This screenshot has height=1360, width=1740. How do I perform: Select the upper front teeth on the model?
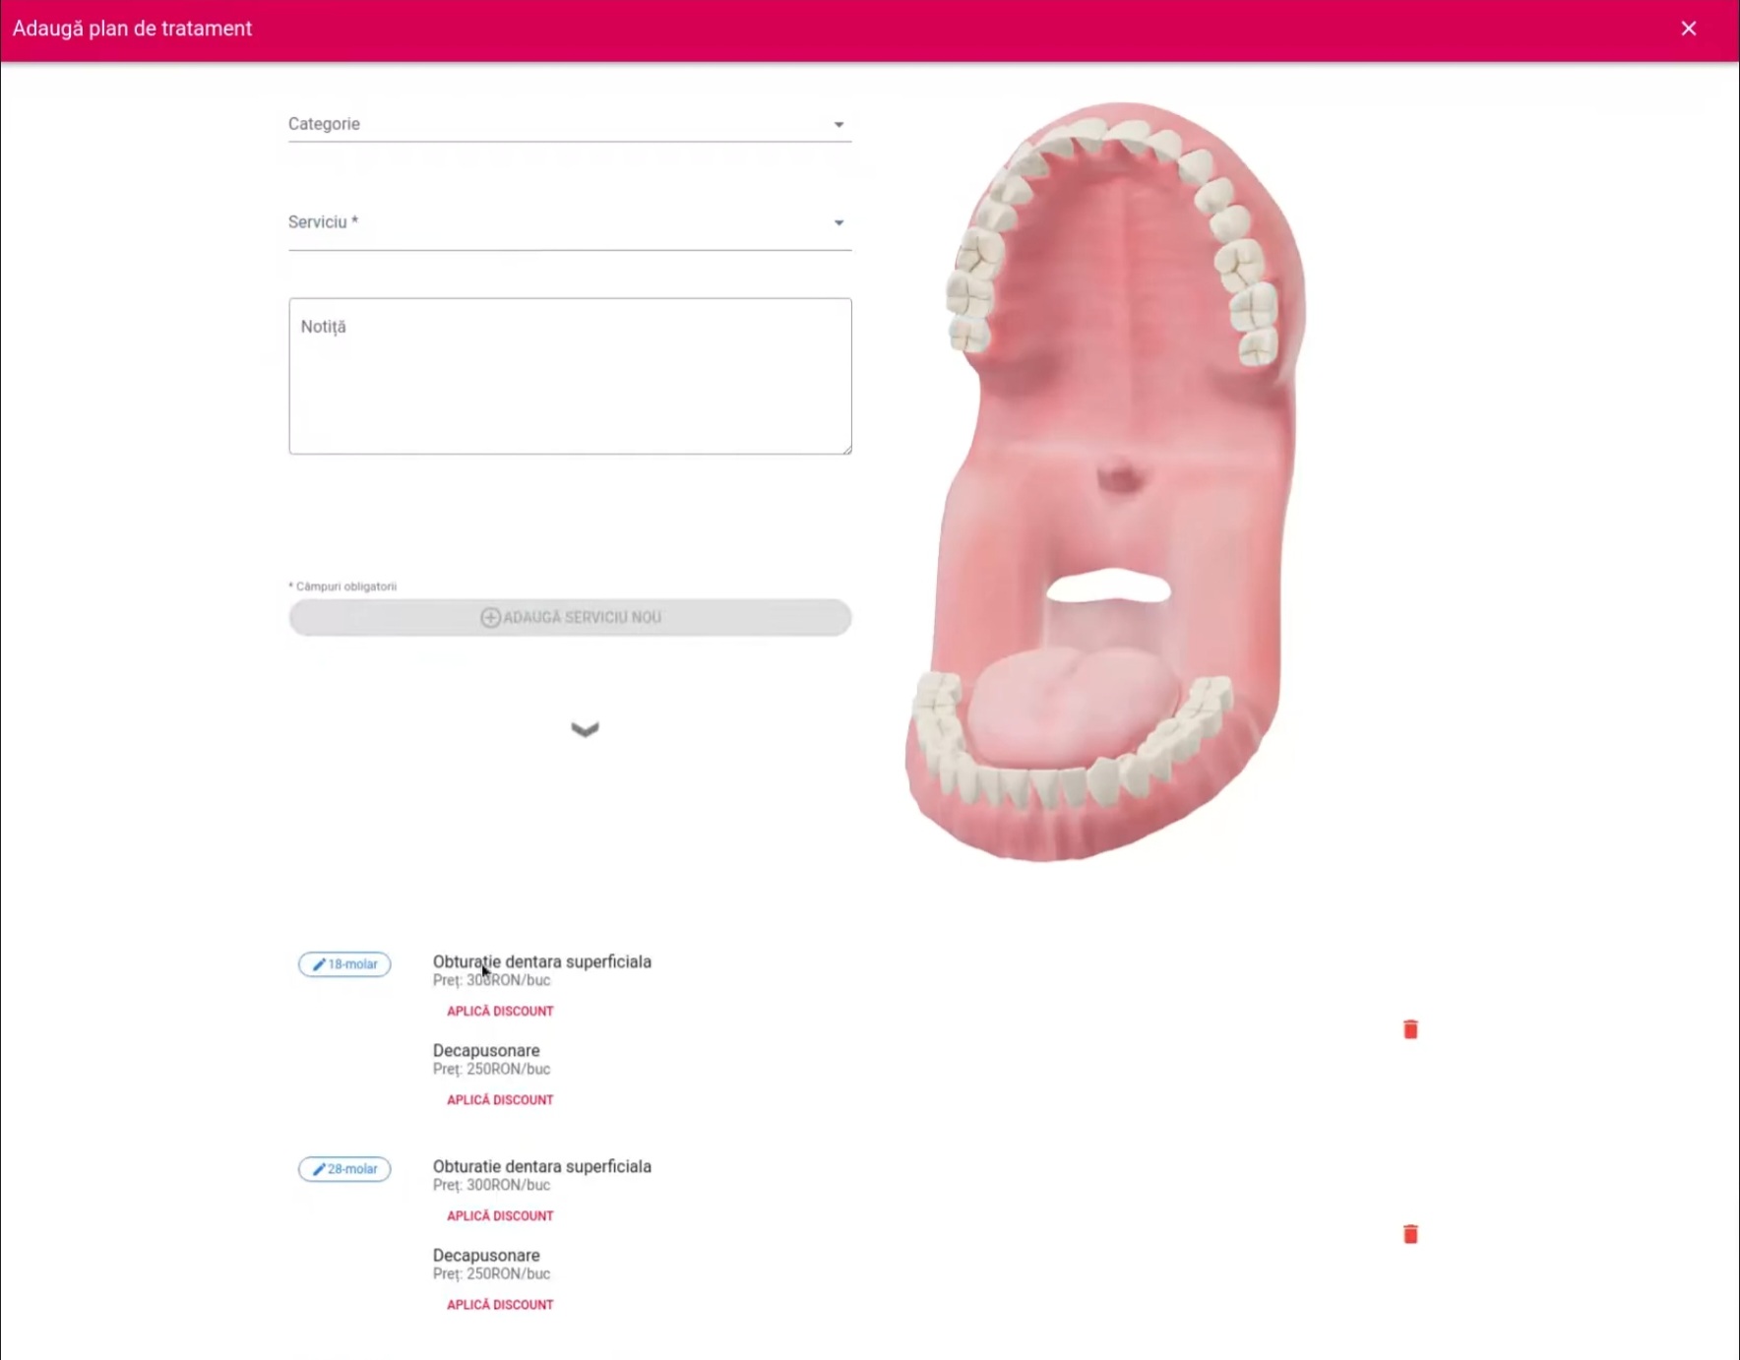pyautogui.click(x=1117, y=133)
